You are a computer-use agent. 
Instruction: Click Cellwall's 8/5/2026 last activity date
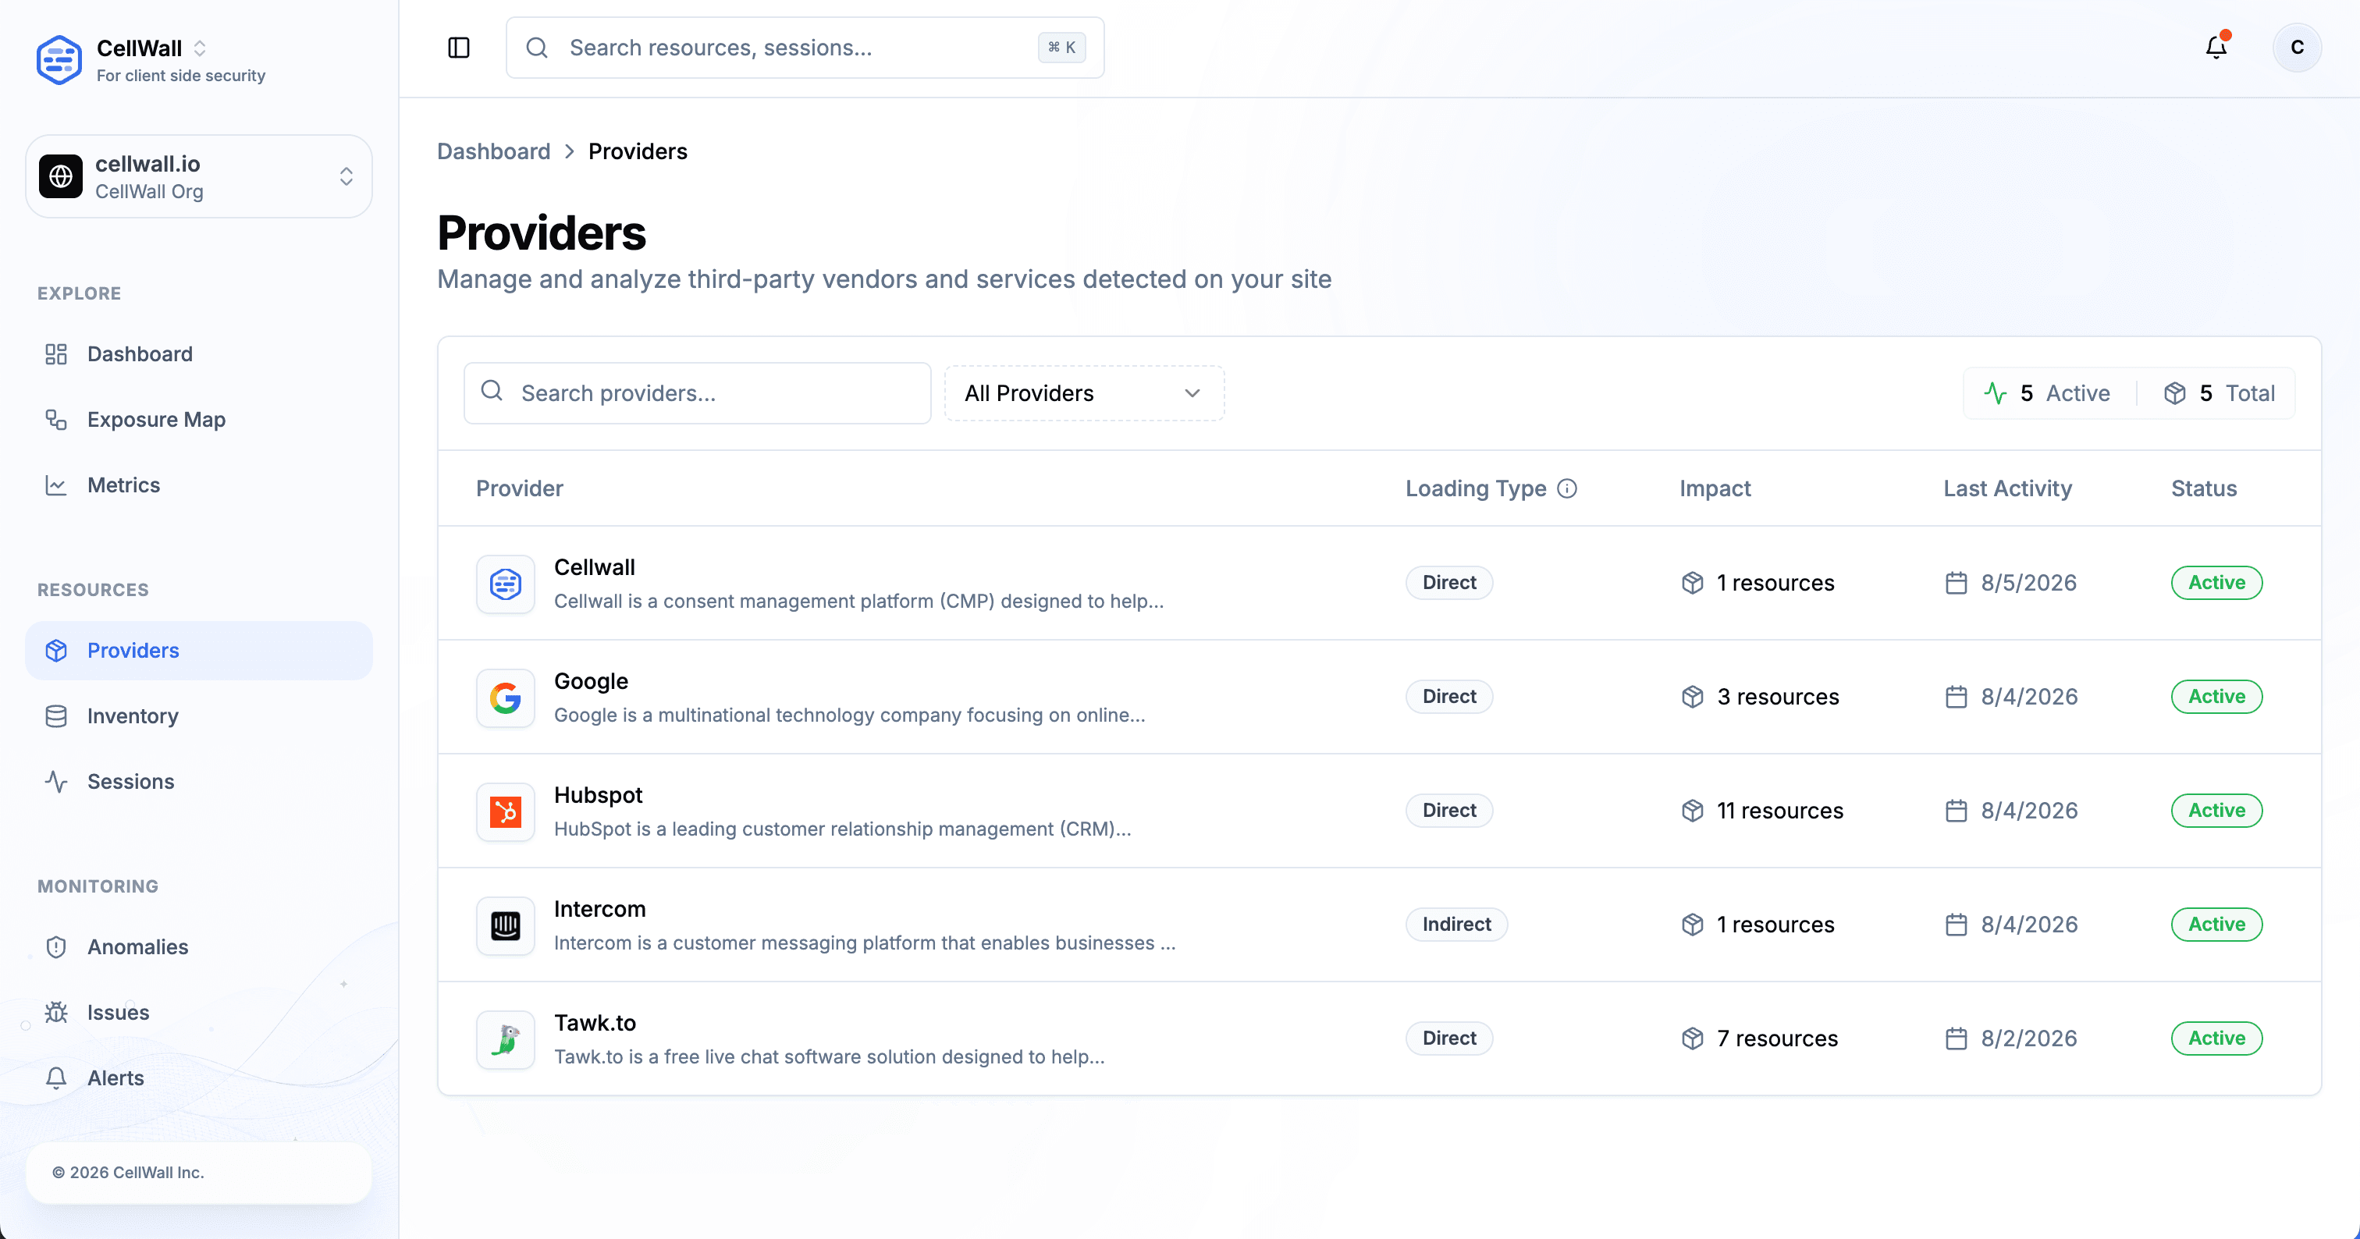point(2010,582)
